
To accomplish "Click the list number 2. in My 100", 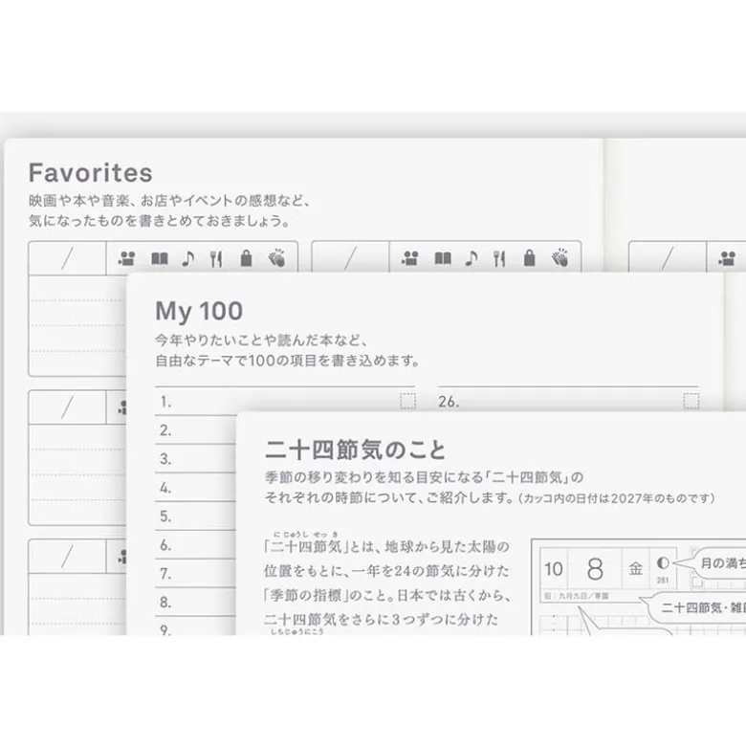I will point(165,430).
